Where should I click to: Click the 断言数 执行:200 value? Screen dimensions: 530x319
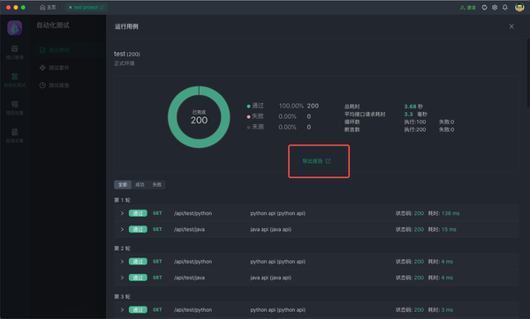click(415, 130)
